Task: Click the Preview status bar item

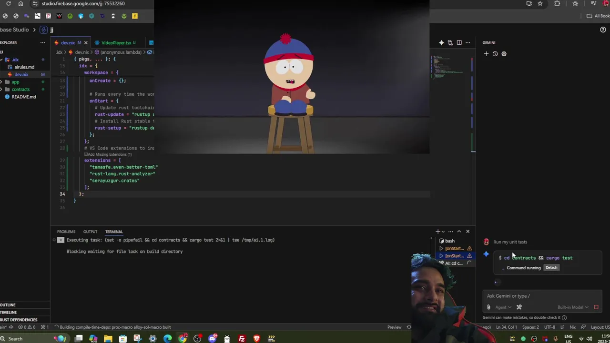Action: point(394,327)
